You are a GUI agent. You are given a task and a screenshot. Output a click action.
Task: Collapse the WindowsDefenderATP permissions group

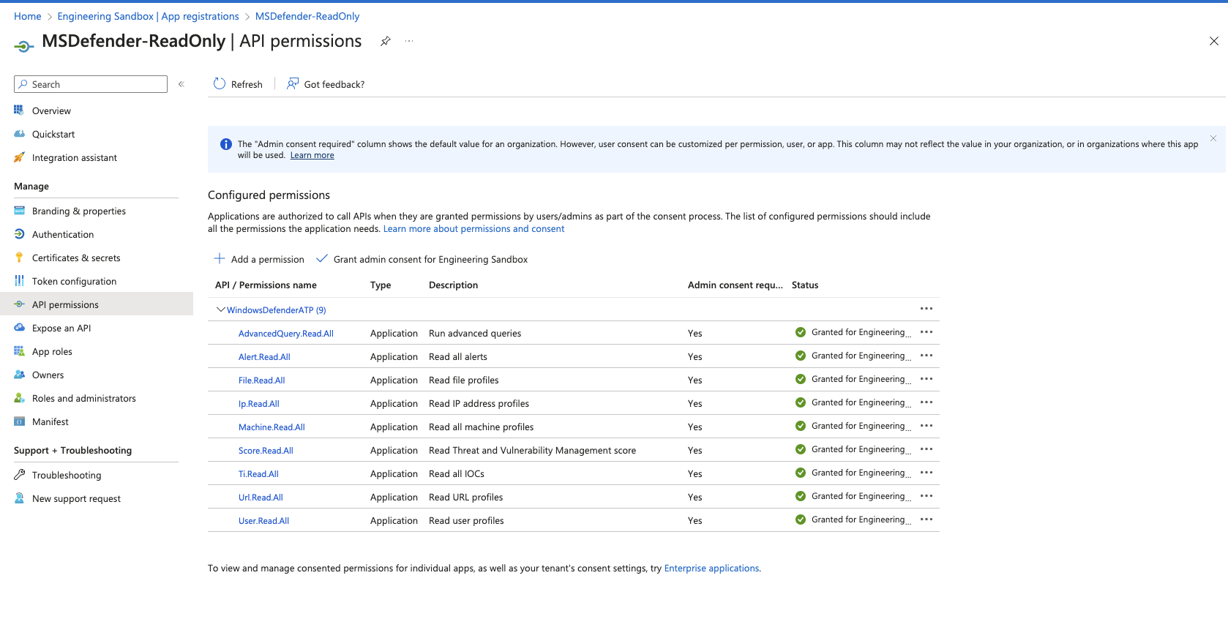pos(220,309)
